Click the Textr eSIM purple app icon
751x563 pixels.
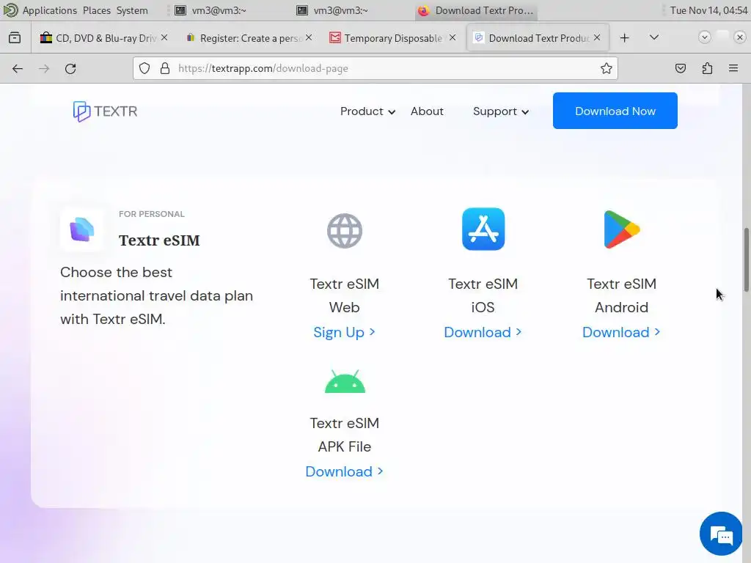click(82, 229)
